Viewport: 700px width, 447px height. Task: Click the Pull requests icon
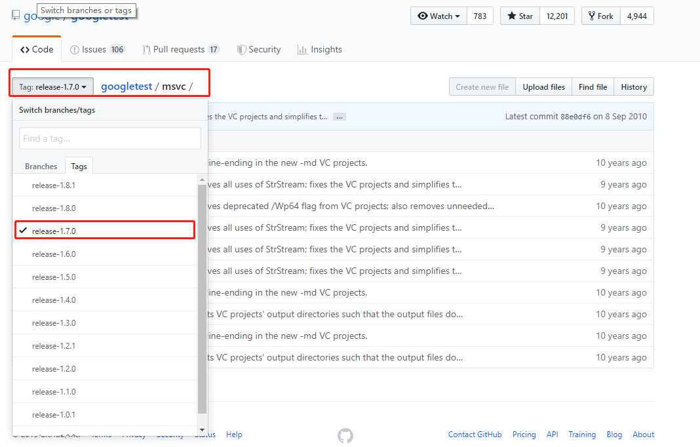coord(146,50)
